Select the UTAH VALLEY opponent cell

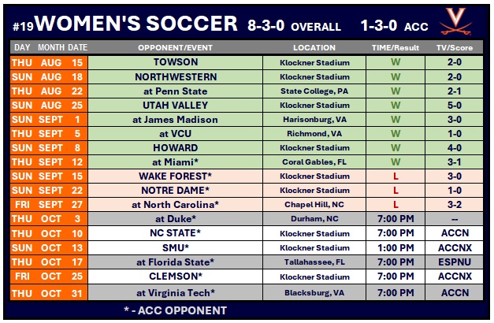175,106
